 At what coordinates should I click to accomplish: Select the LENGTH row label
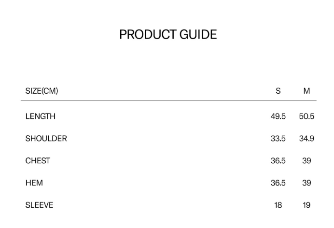tap(41, 116)
